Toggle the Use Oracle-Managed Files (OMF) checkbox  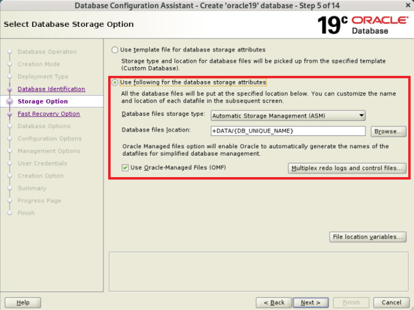125,167
